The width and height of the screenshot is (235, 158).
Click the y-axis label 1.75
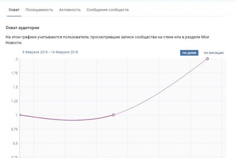point(14,73)
